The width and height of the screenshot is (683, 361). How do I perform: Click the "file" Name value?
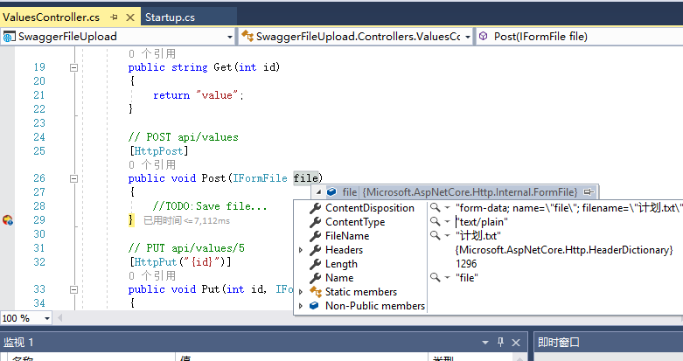click(x=466, y=278)
